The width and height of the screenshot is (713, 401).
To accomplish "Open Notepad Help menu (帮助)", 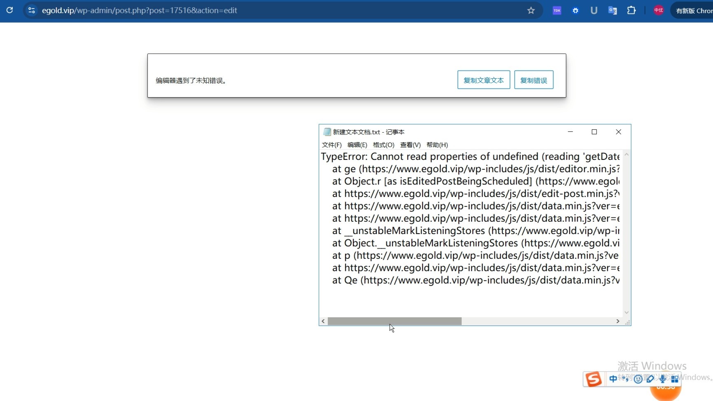I will tap(437, 145).
